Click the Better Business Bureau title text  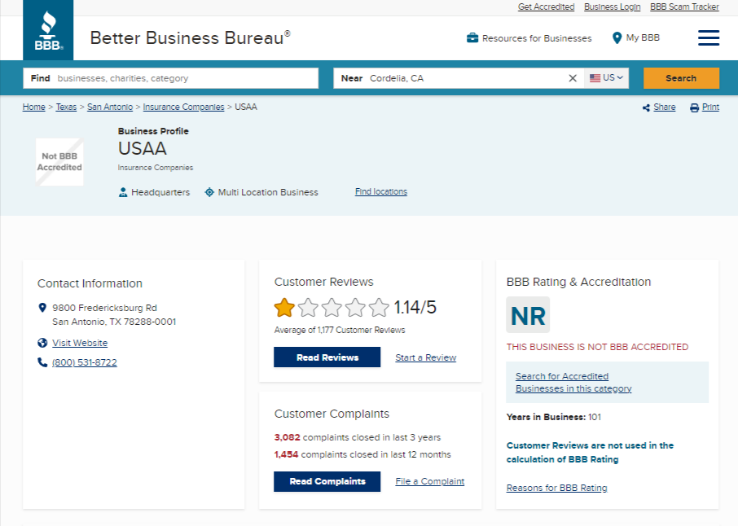(190, 37)
